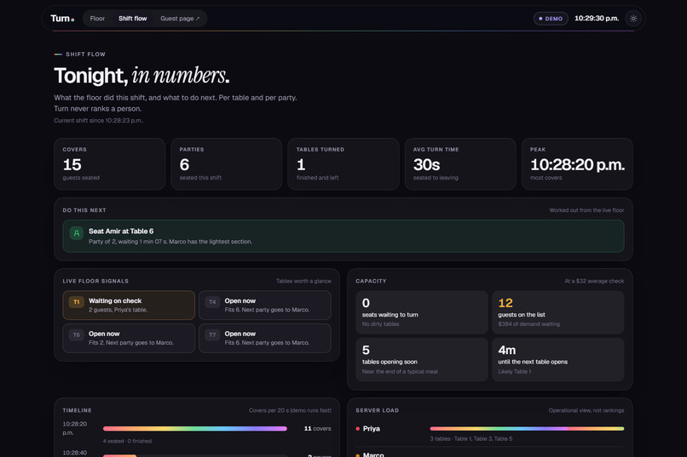This screenshot has height=457, width=687.
Task: Open the Covers stat card
Action: tap(110, 164)
